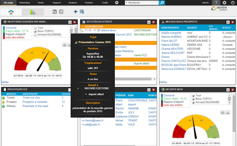
Task: Open the search filter dropdown arrow
Action: (x=127, y=3)
